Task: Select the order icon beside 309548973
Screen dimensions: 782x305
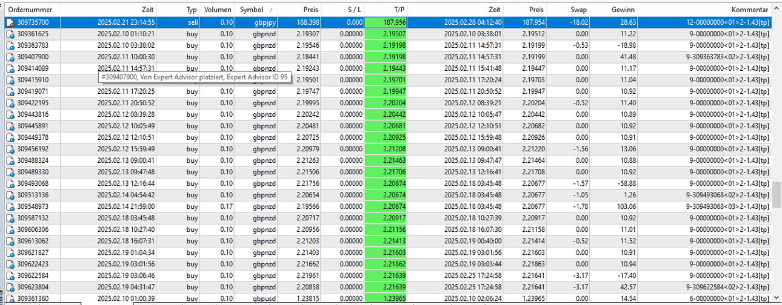Action: [10, 206]
